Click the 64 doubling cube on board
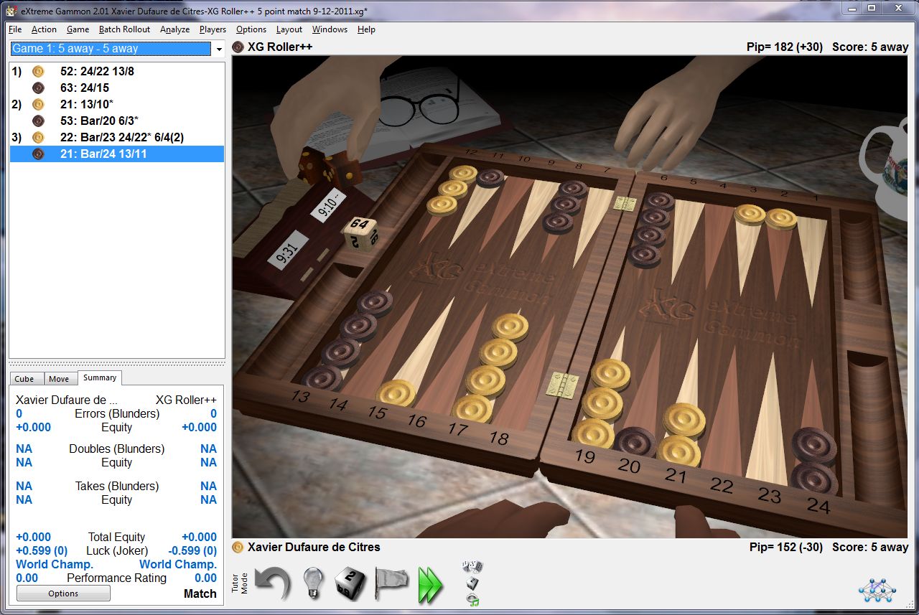 point(360,235)
